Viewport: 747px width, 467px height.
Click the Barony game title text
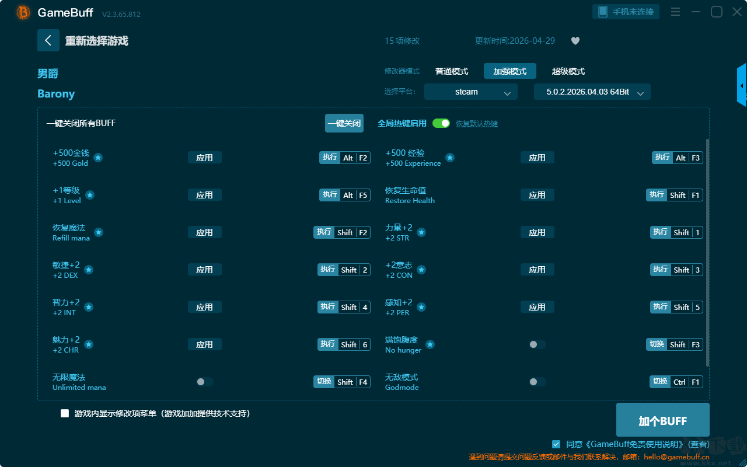tap(56, 94)
